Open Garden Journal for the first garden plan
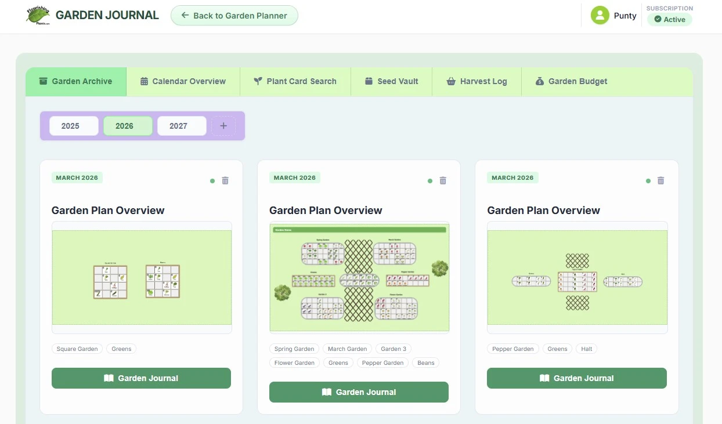This screenshot has height=424, width=722. 140,378
